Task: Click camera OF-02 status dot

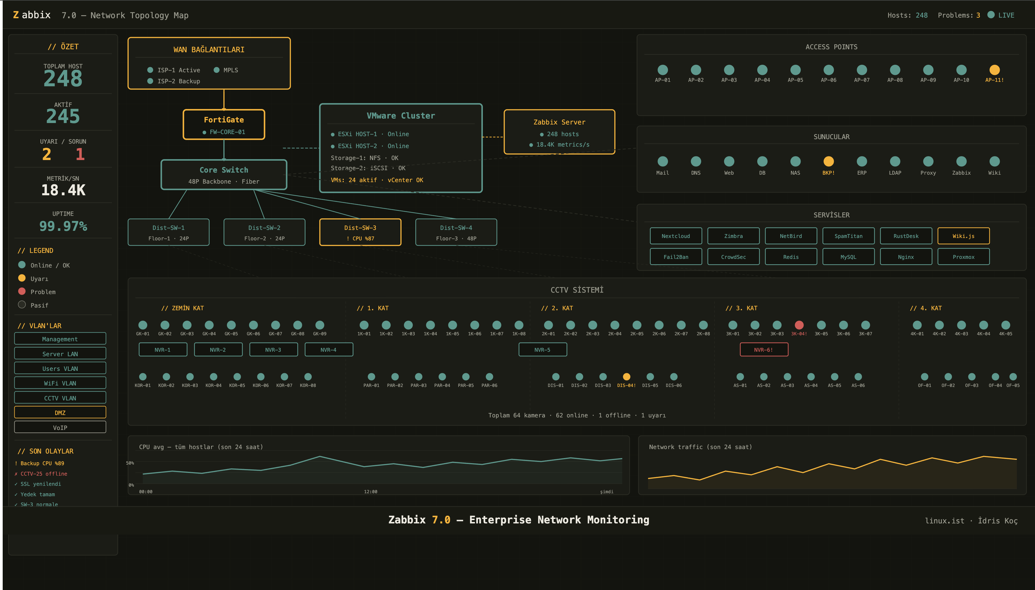Action: pyautogui.click(x=948, y=377)
